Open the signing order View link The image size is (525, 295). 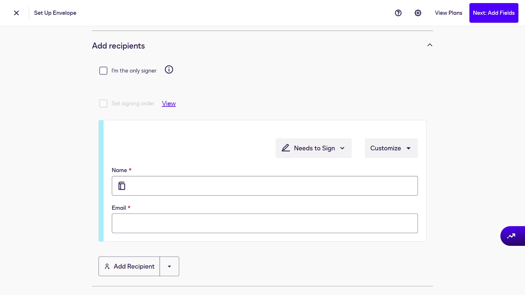[169, 103]
